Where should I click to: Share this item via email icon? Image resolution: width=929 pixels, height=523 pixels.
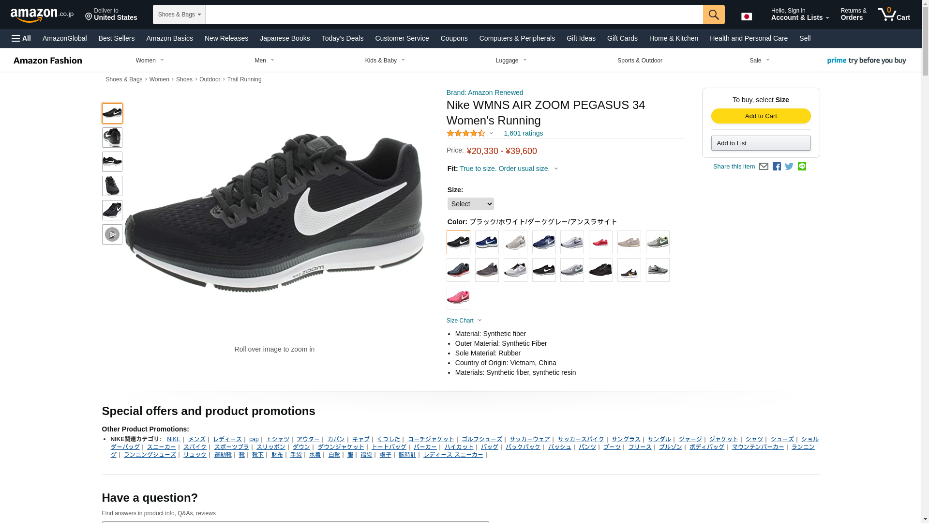[764, 166]
